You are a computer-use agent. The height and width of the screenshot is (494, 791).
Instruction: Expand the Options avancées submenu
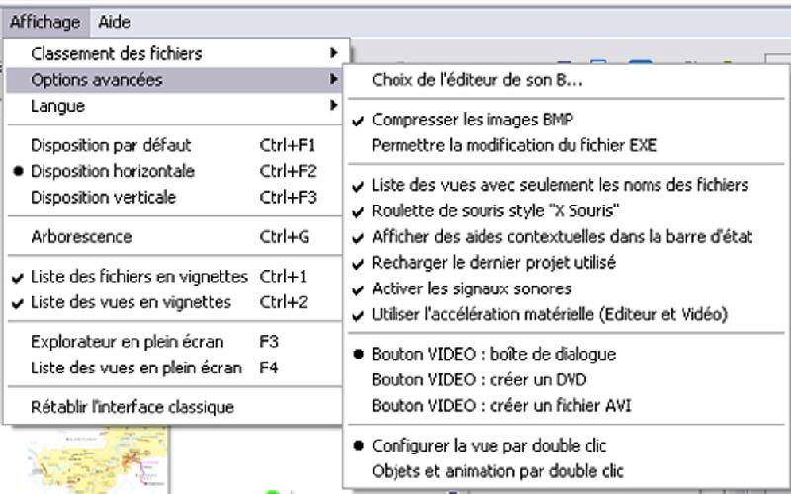(175, 80)
